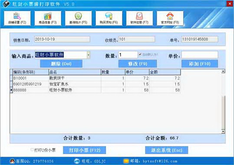
Task: Click the 1.5 amount cell for 怡宝矿泉水
Action: 165,84
